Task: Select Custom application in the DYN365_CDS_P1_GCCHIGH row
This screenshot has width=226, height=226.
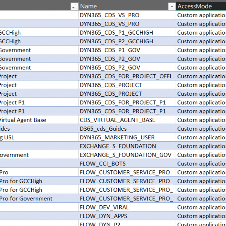Action: click(201, 32)
